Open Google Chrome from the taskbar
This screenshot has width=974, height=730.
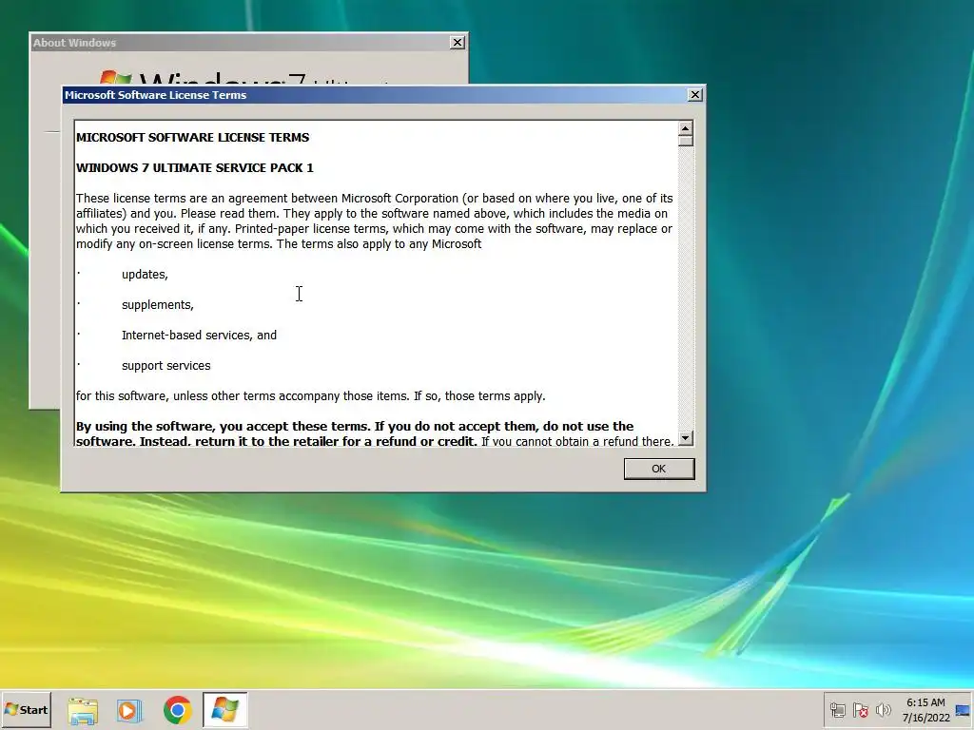click(178, 710)
